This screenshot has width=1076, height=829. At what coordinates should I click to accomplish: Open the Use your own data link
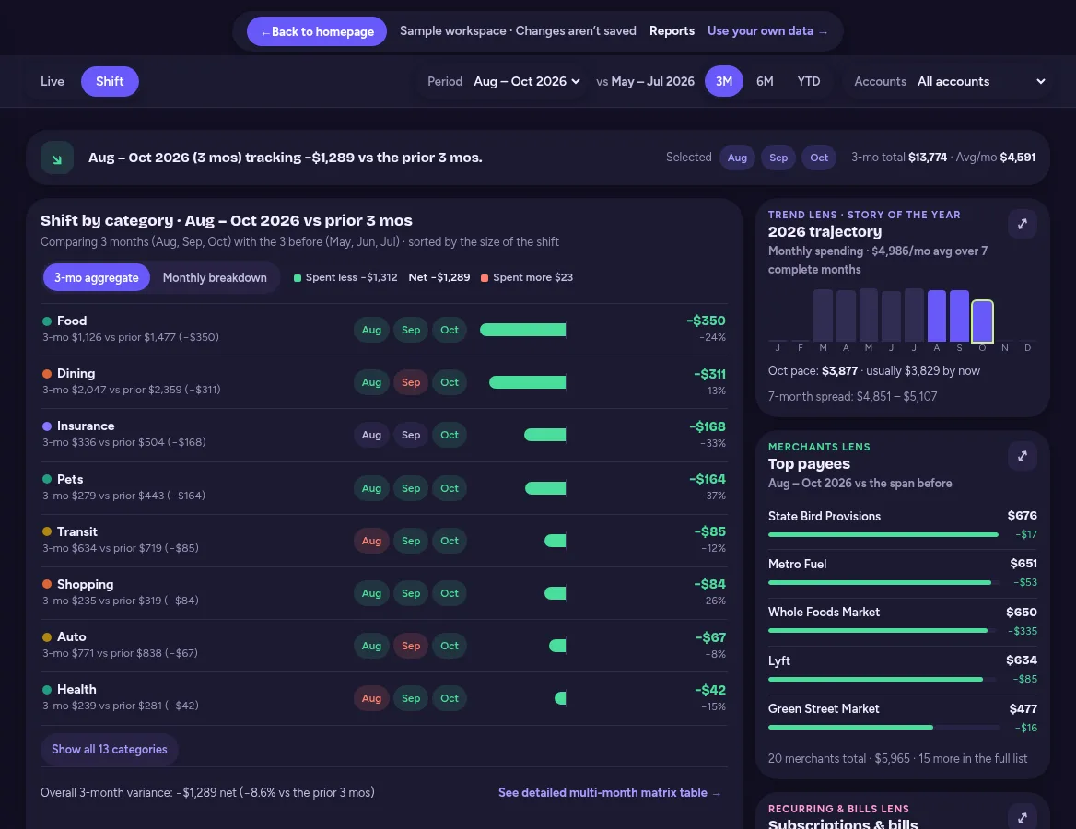[x=767, y=31]
